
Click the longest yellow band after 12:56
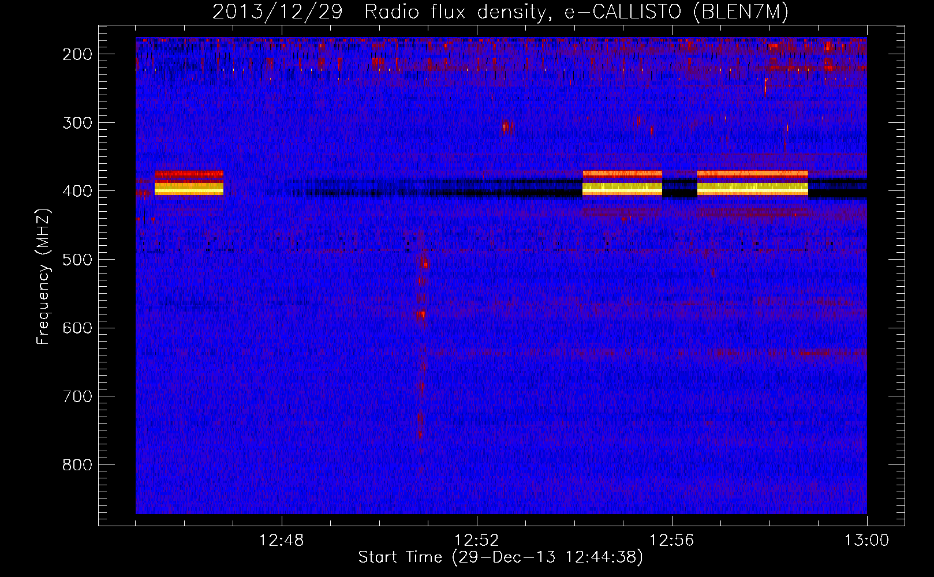(753, 189)
